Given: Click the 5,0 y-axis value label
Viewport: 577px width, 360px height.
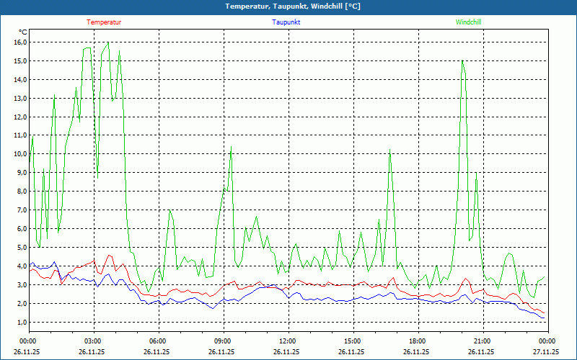Looking at the screenshot, I should pyautogui.click(x=21, y=248).
